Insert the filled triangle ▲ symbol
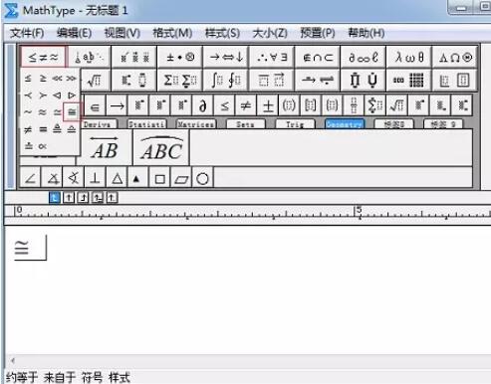 pyautogui.click(x=138, y=178)
